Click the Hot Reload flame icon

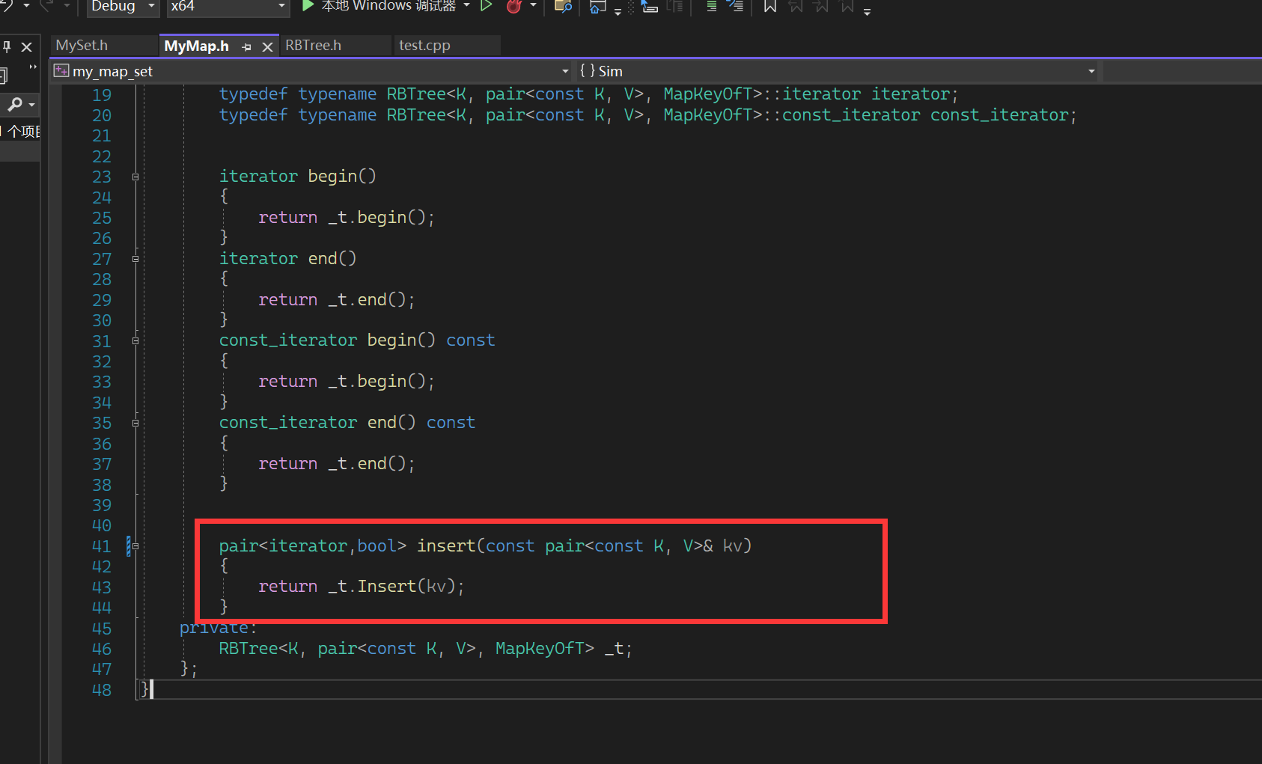coord(514,6)
